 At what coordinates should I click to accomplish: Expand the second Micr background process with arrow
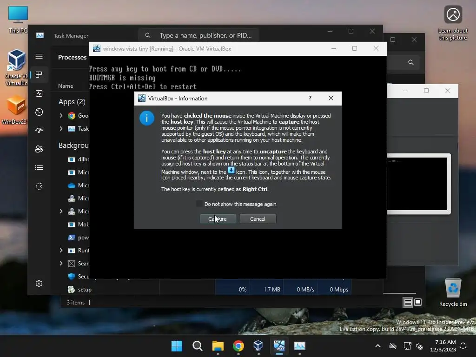[61, 212]
